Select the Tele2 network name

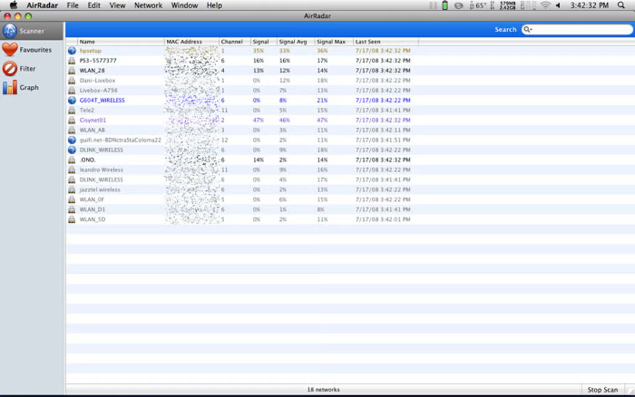tap(87, 110)
